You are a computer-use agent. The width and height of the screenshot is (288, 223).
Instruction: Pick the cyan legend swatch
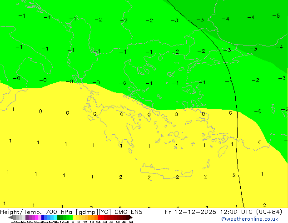55,218
